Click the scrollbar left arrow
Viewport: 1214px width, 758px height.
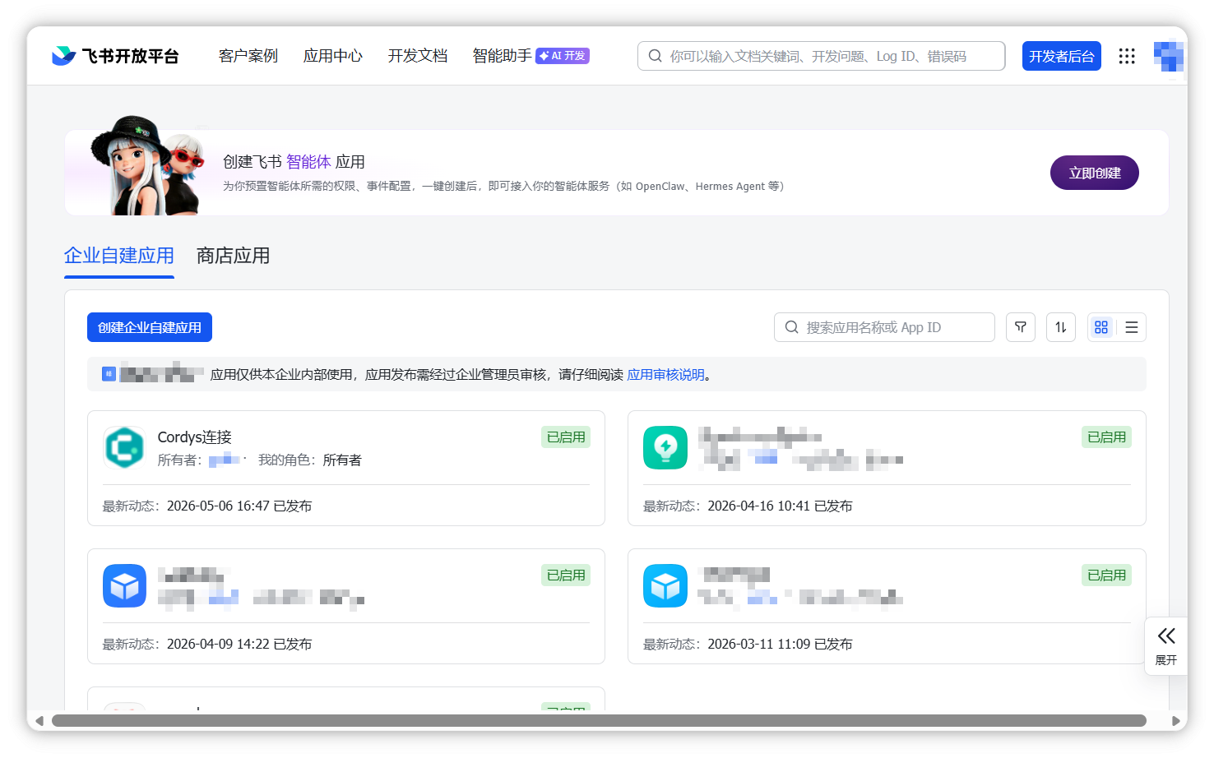pos(39,721)
